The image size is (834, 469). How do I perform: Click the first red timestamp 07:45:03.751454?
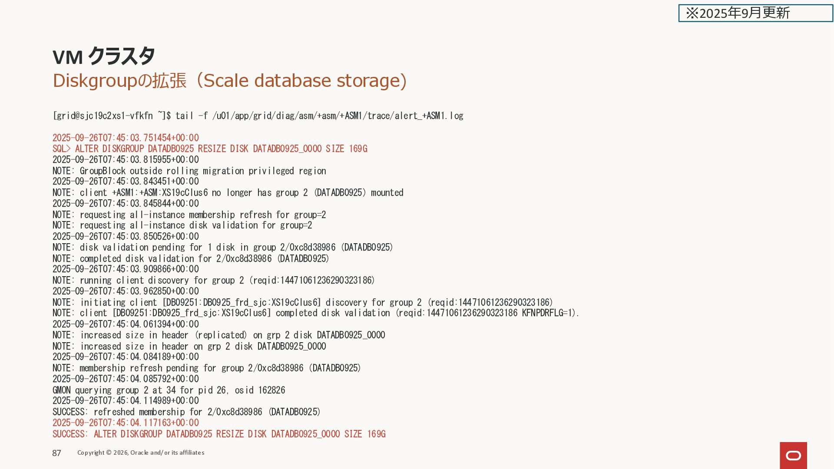click(x=126, y=138)
